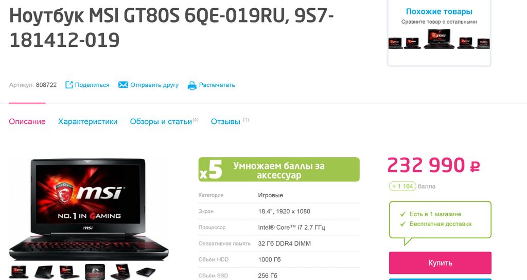Click the + 1 164 балла bonus badge
This screenshot has height=280, width=527.
(x=402, y=186)
